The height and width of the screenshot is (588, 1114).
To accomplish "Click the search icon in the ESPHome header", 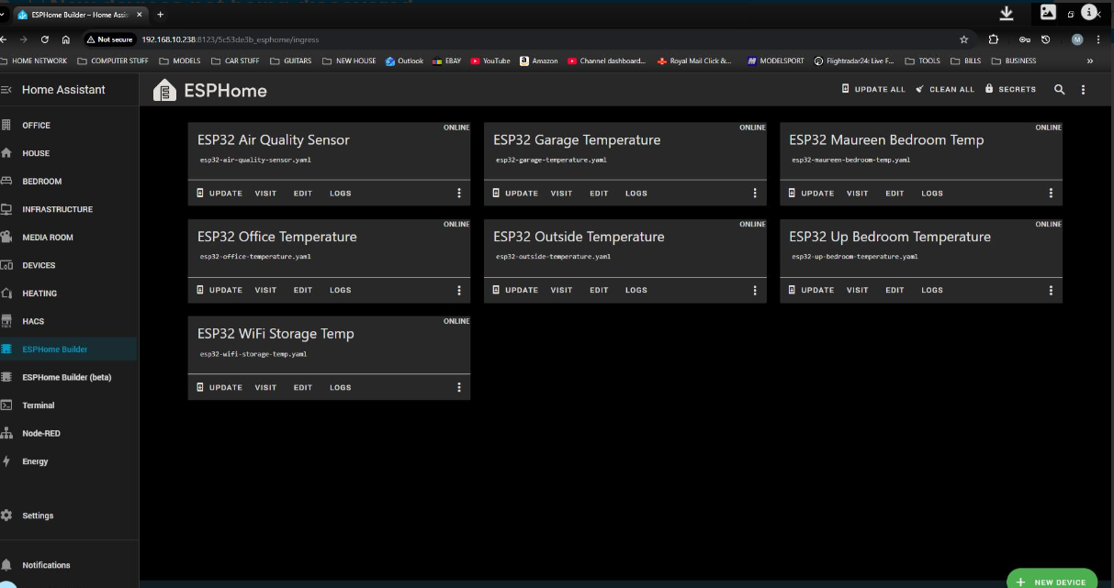I will [1060, 90].
